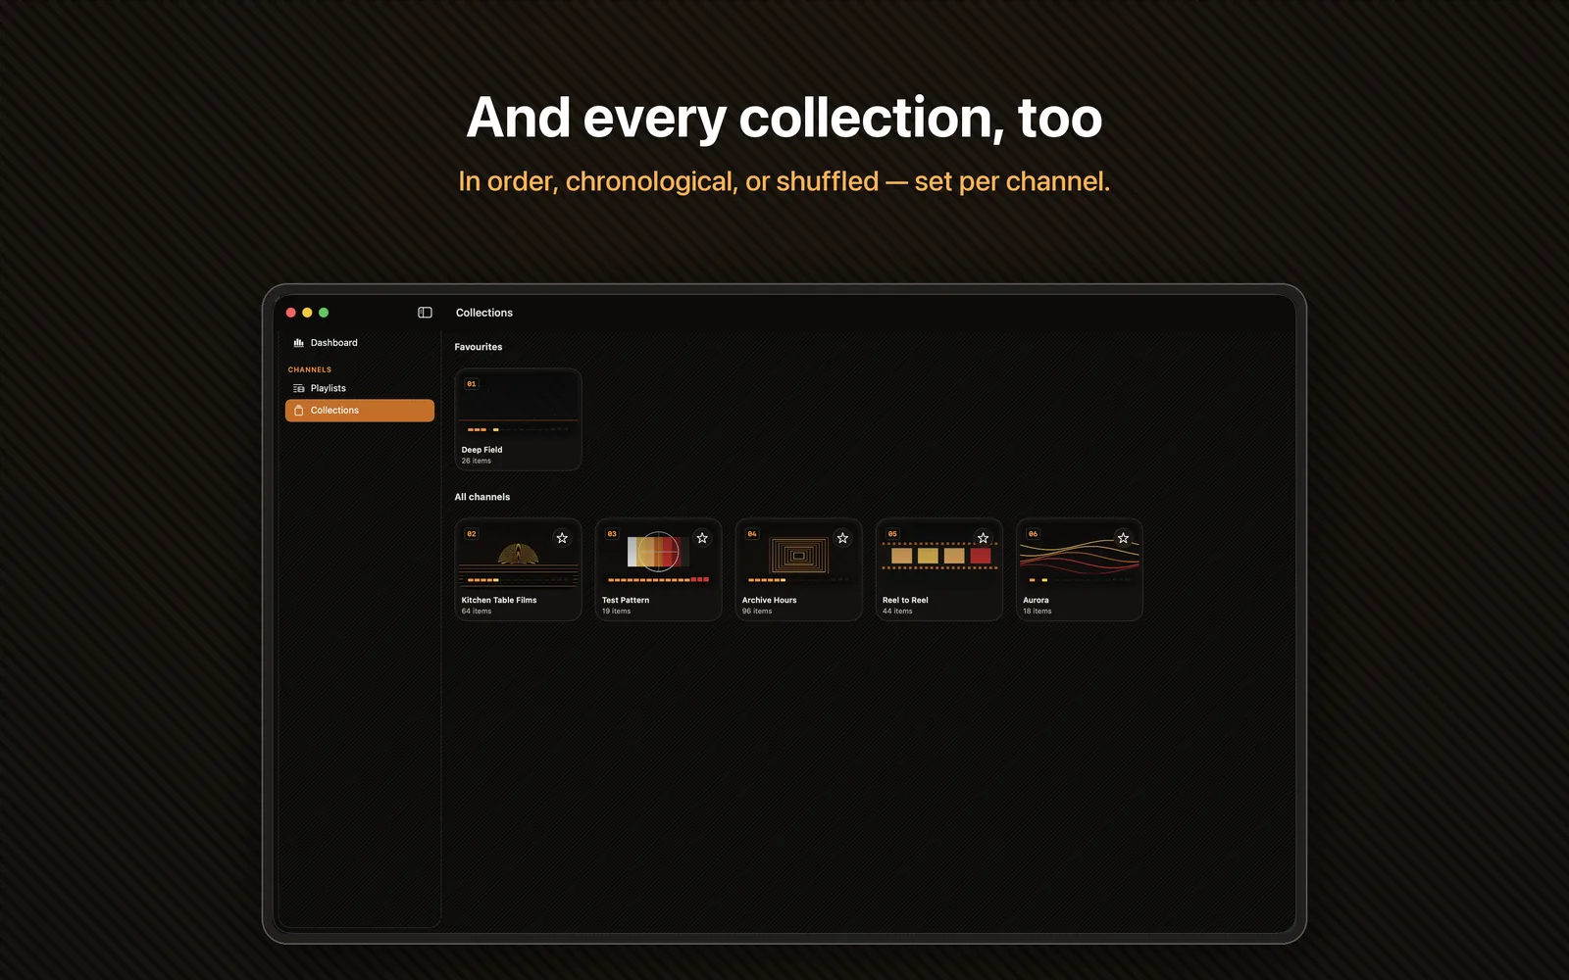This screenshot has height=980, width=1569.
Task: Close the window with red button
Action: tap(291, 313)
